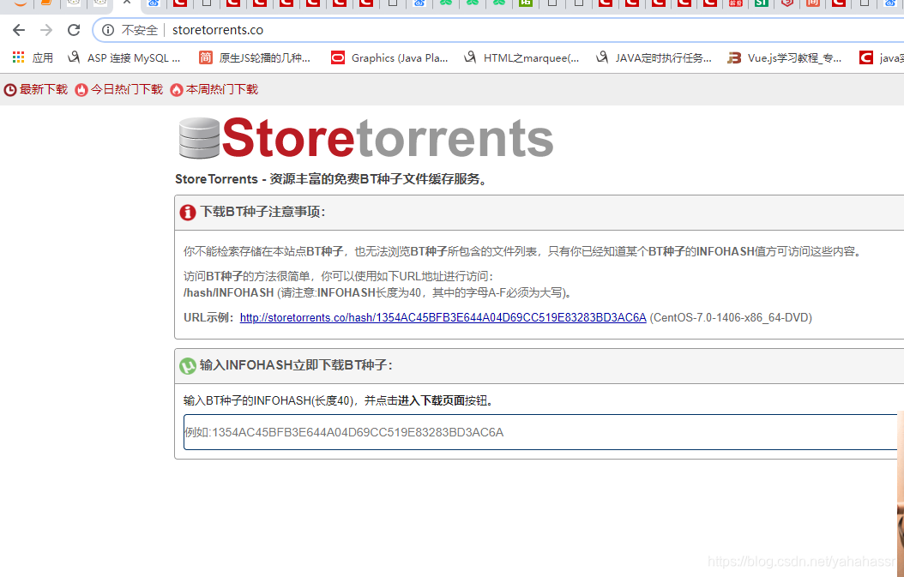Image resolution: width=904 pixels, height=577 pixels.
Task: Open the JAVA定时执行任务 bookmark
Action: point(654,57)
